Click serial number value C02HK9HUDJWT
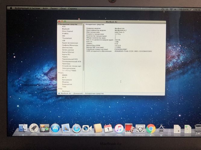The width and height of the screenshot is (201, 150). click(x=121, y=49)
